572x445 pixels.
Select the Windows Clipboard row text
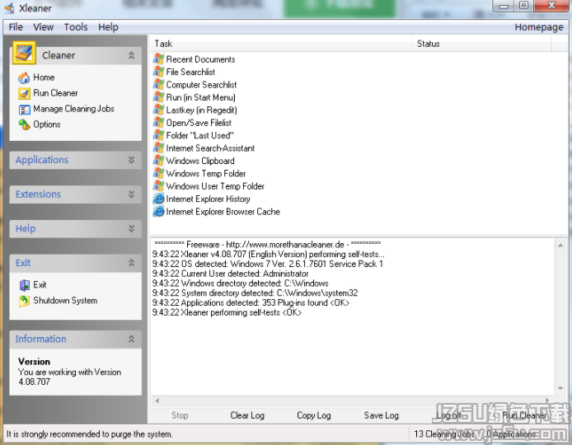point(200,161)
